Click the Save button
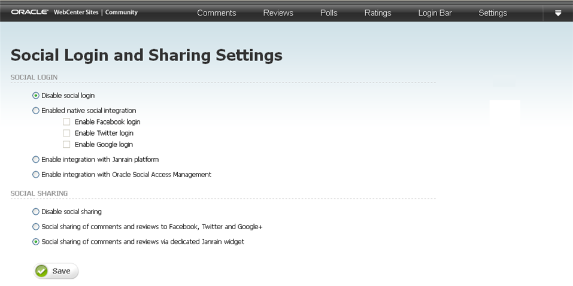 click(56, 271)
